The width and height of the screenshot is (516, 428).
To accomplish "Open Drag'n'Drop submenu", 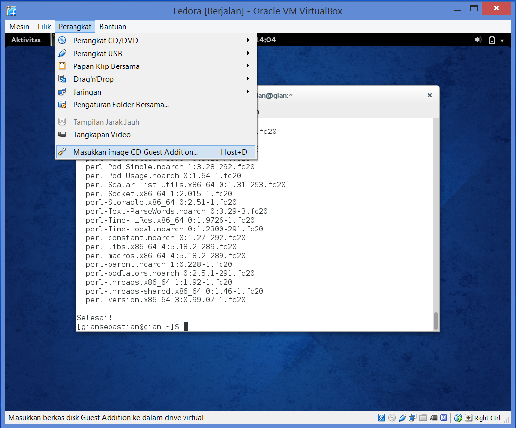I will click(156, 79).
